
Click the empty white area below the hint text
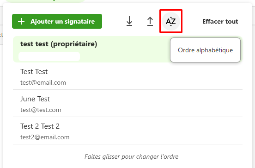[x=127, y=164]
